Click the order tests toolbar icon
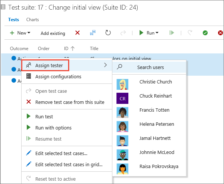224x184 pixels. pyautogui.click(x=93, y=33)
